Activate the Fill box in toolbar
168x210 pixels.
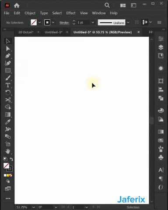pos(6,166)
